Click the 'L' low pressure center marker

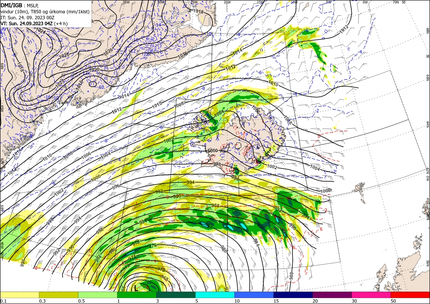136,288
